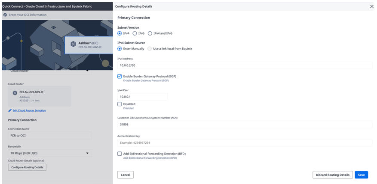Screen dimensions: 377x184
Task: Click the Ashburn (DC) location card
Action: click(x=89, y=45)
